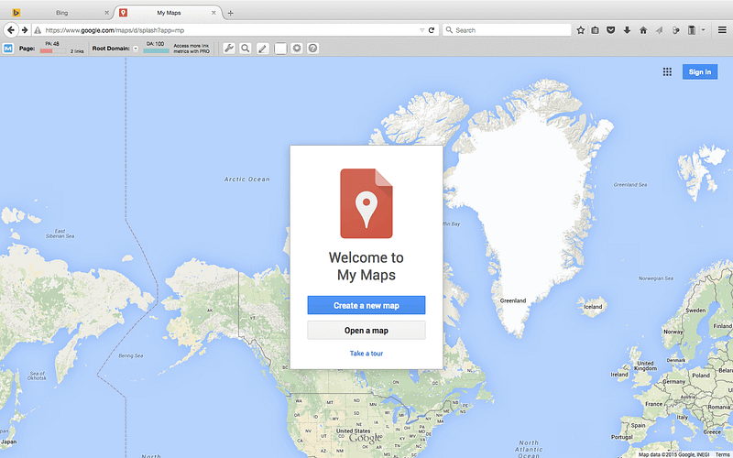Viewport: 733px width, 458px height.
Task: Click the Greenland label on map
Action: 513,300
